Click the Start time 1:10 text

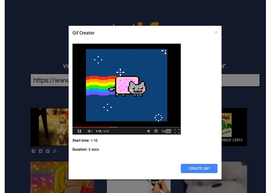[85, 141]
